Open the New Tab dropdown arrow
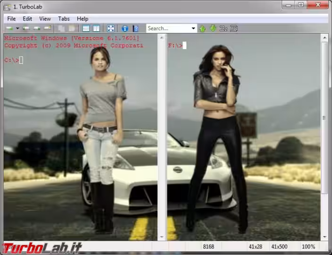The width and height of the screenshot is (332, 255). 18,28
